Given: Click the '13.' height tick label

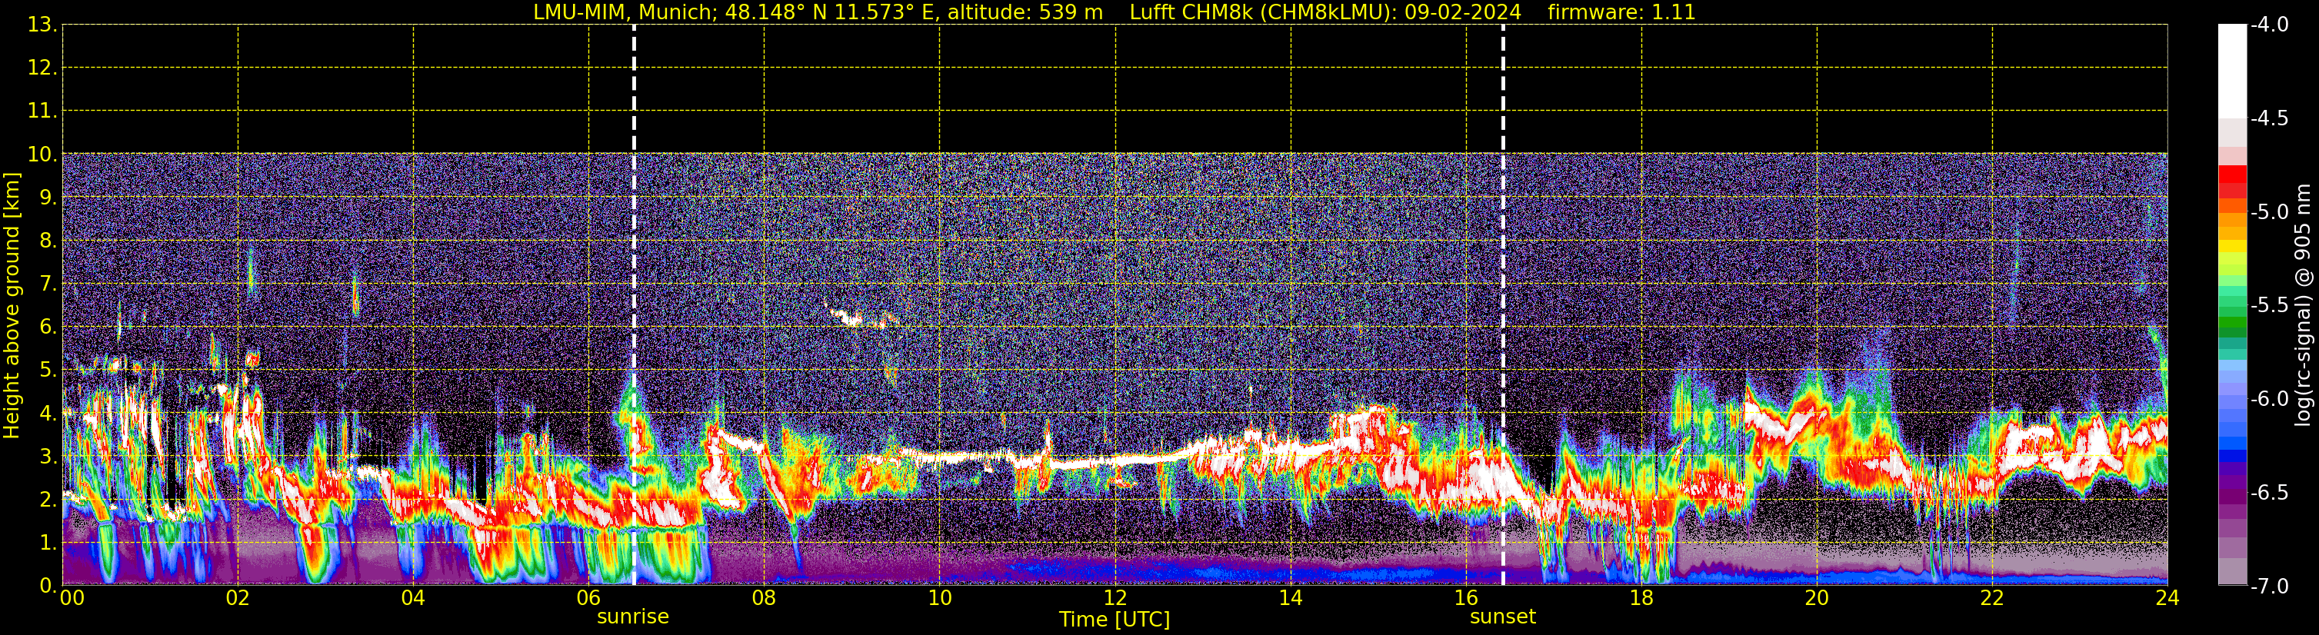Looking at the screenshot, I should coord(42,25).
